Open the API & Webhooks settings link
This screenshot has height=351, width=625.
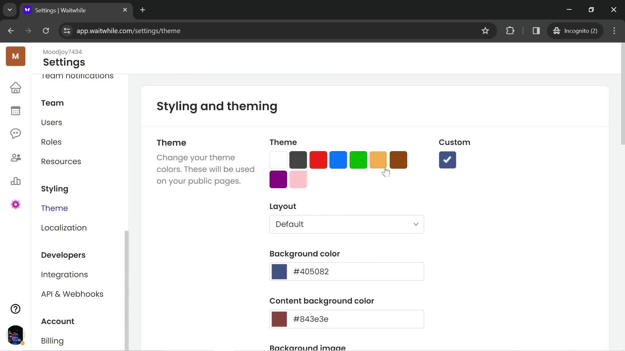pos(72,294)
